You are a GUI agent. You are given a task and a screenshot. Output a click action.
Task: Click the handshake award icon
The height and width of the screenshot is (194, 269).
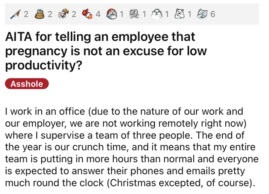point(134,14)
